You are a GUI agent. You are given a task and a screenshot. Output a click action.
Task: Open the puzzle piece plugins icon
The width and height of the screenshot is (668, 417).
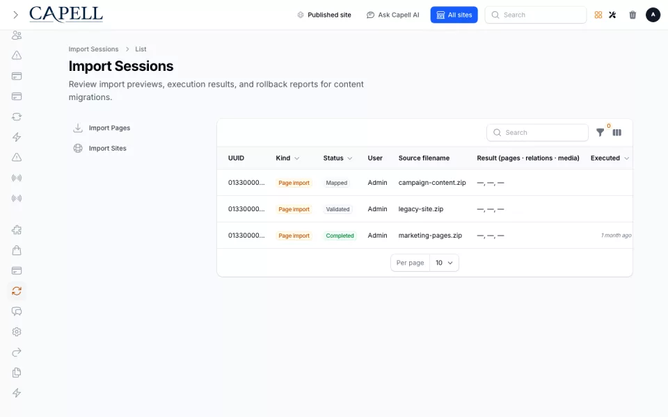[17, 230]
